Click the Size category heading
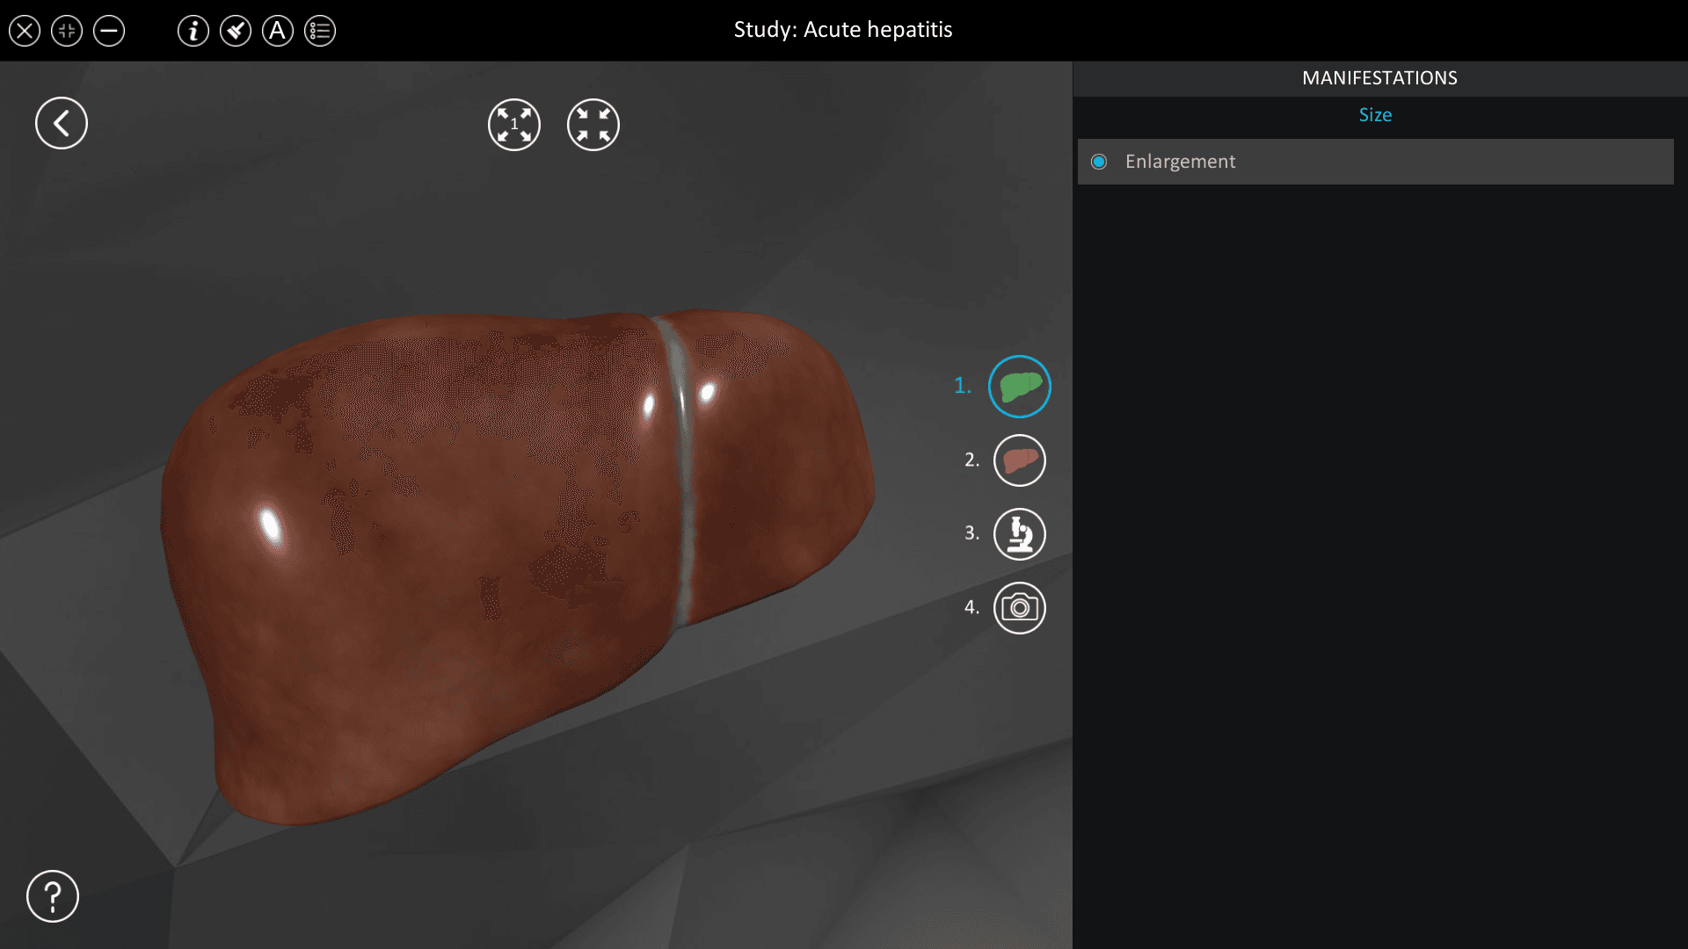The image size is (1688, 949). pos(1375,115)
